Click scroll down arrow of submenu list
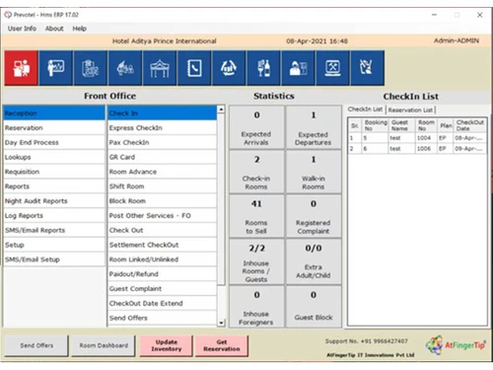The width and height of the screenshot is (493, 370). 221,323
